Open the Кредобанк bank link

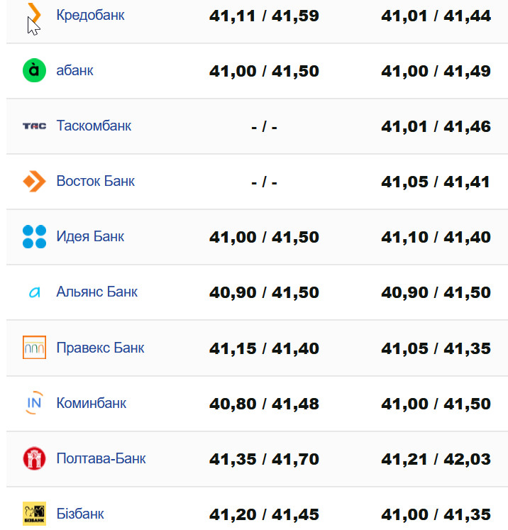point(90,14)
